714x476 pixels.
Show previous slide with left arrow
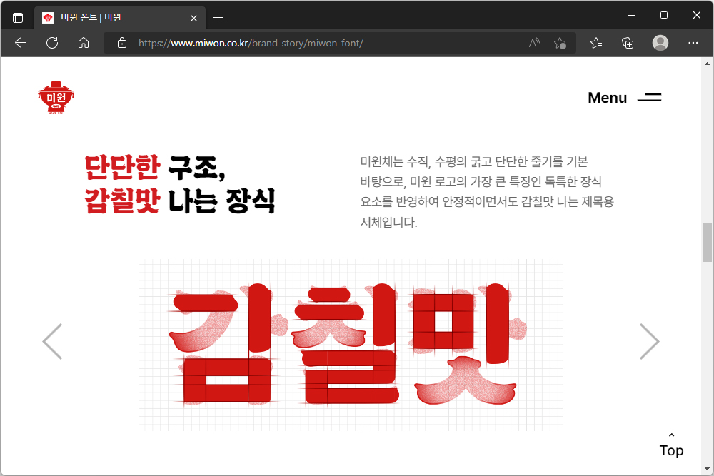pyautogui.click(x=52, y=341)
